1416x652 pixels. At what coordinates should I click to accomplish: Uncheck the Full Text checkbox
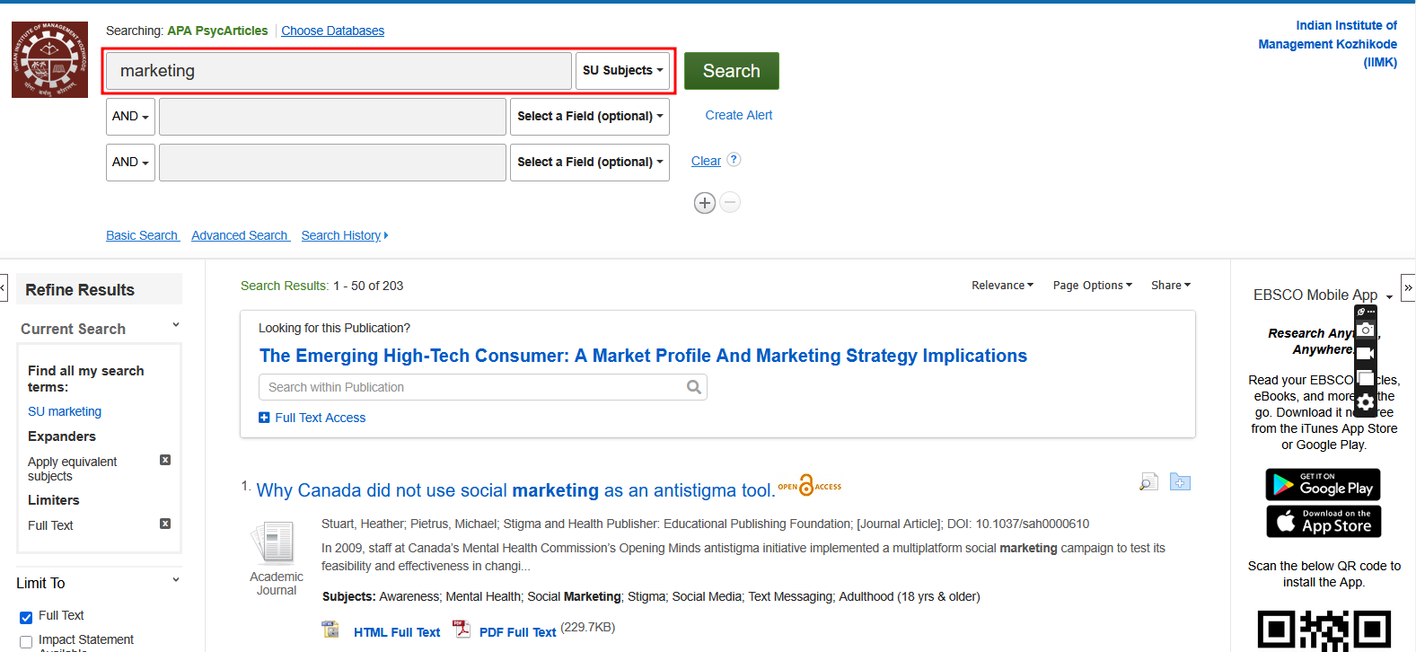26,617
